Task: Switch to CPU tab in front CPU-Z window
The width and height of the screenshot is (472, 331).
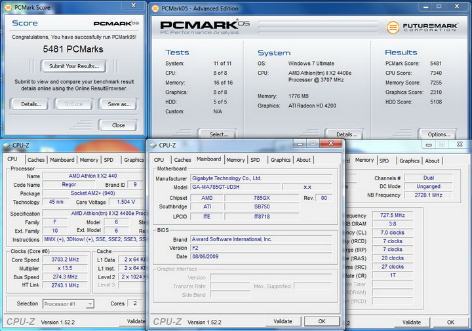Action: 159,160
